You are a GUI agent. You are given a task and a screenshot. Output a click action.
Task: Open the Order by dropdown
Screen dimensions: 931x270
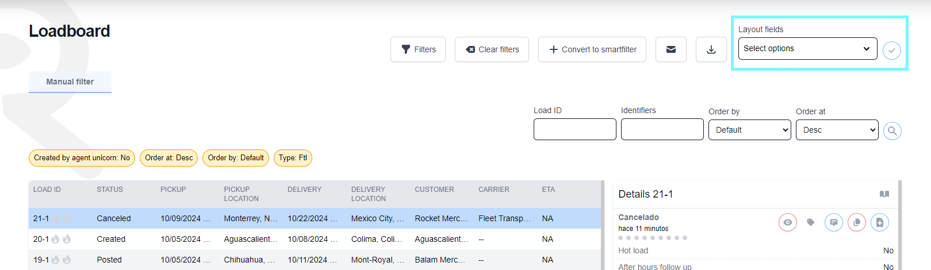750,130
